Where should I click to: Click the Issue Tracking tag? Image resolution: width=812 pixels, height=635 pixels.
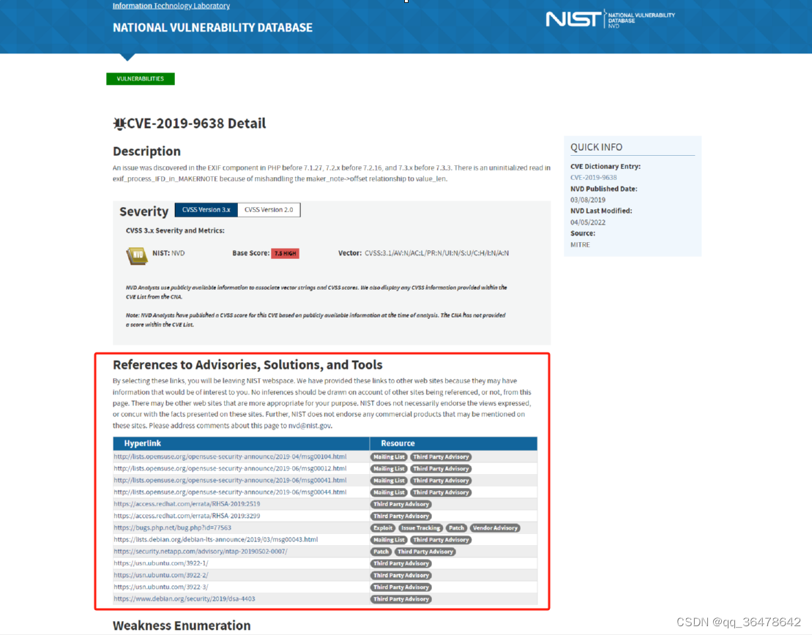click(x=420, y=528)
